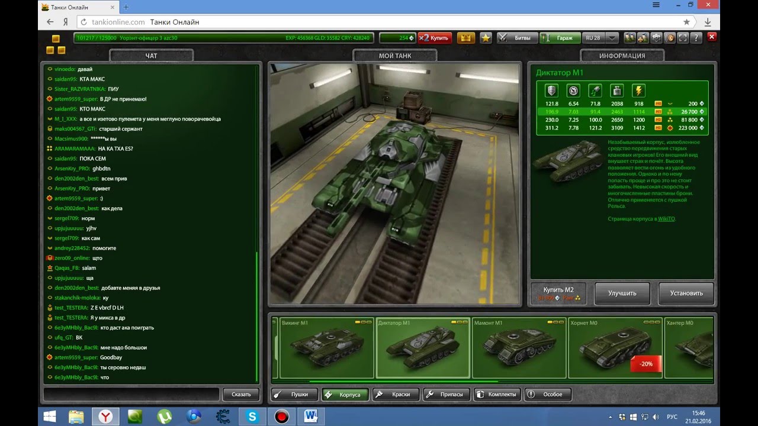Click chat user Qaqas_FB salam message
Screen dimensions: 758x426
(71, 268)
